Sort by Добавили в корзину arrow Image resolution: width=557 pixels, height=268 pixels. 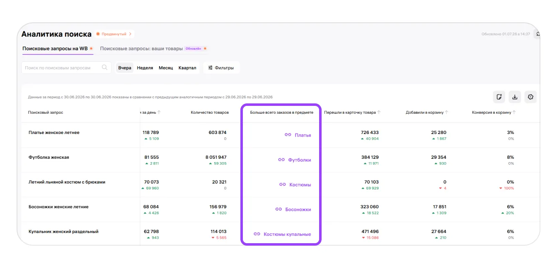[447, 112]
